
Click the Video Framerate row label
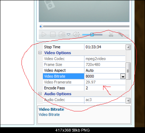coord(58,82)
